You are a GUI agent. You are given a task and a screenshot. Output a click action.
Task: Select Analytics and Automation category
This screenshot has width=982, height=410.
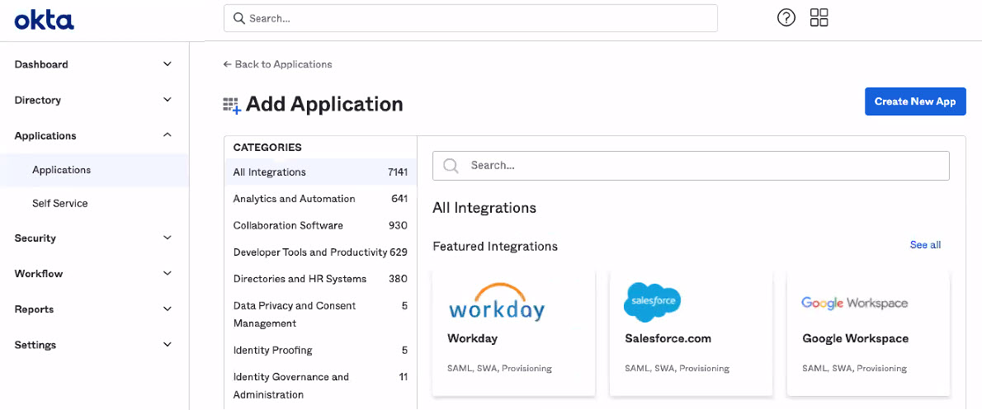tap(320, 199)
